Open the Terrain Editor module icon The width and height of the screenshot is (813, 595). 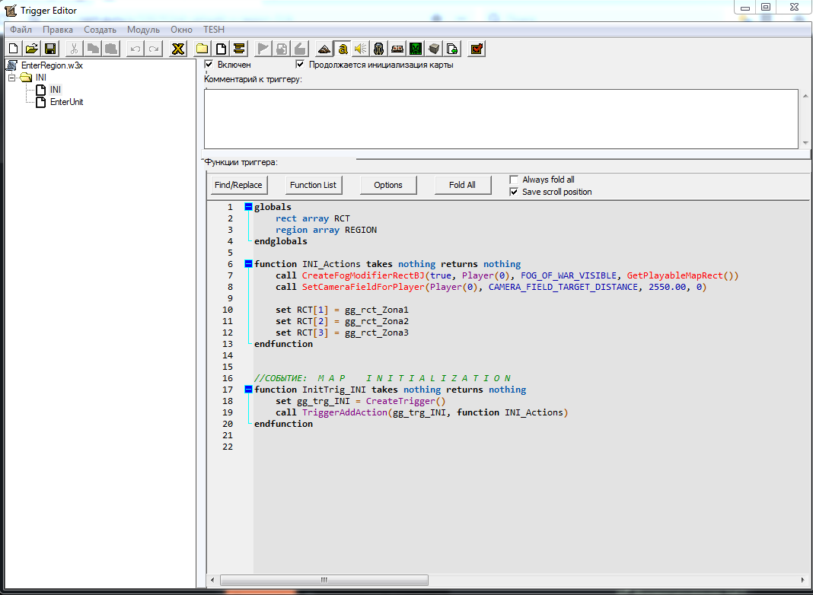(x=324, y=49)
